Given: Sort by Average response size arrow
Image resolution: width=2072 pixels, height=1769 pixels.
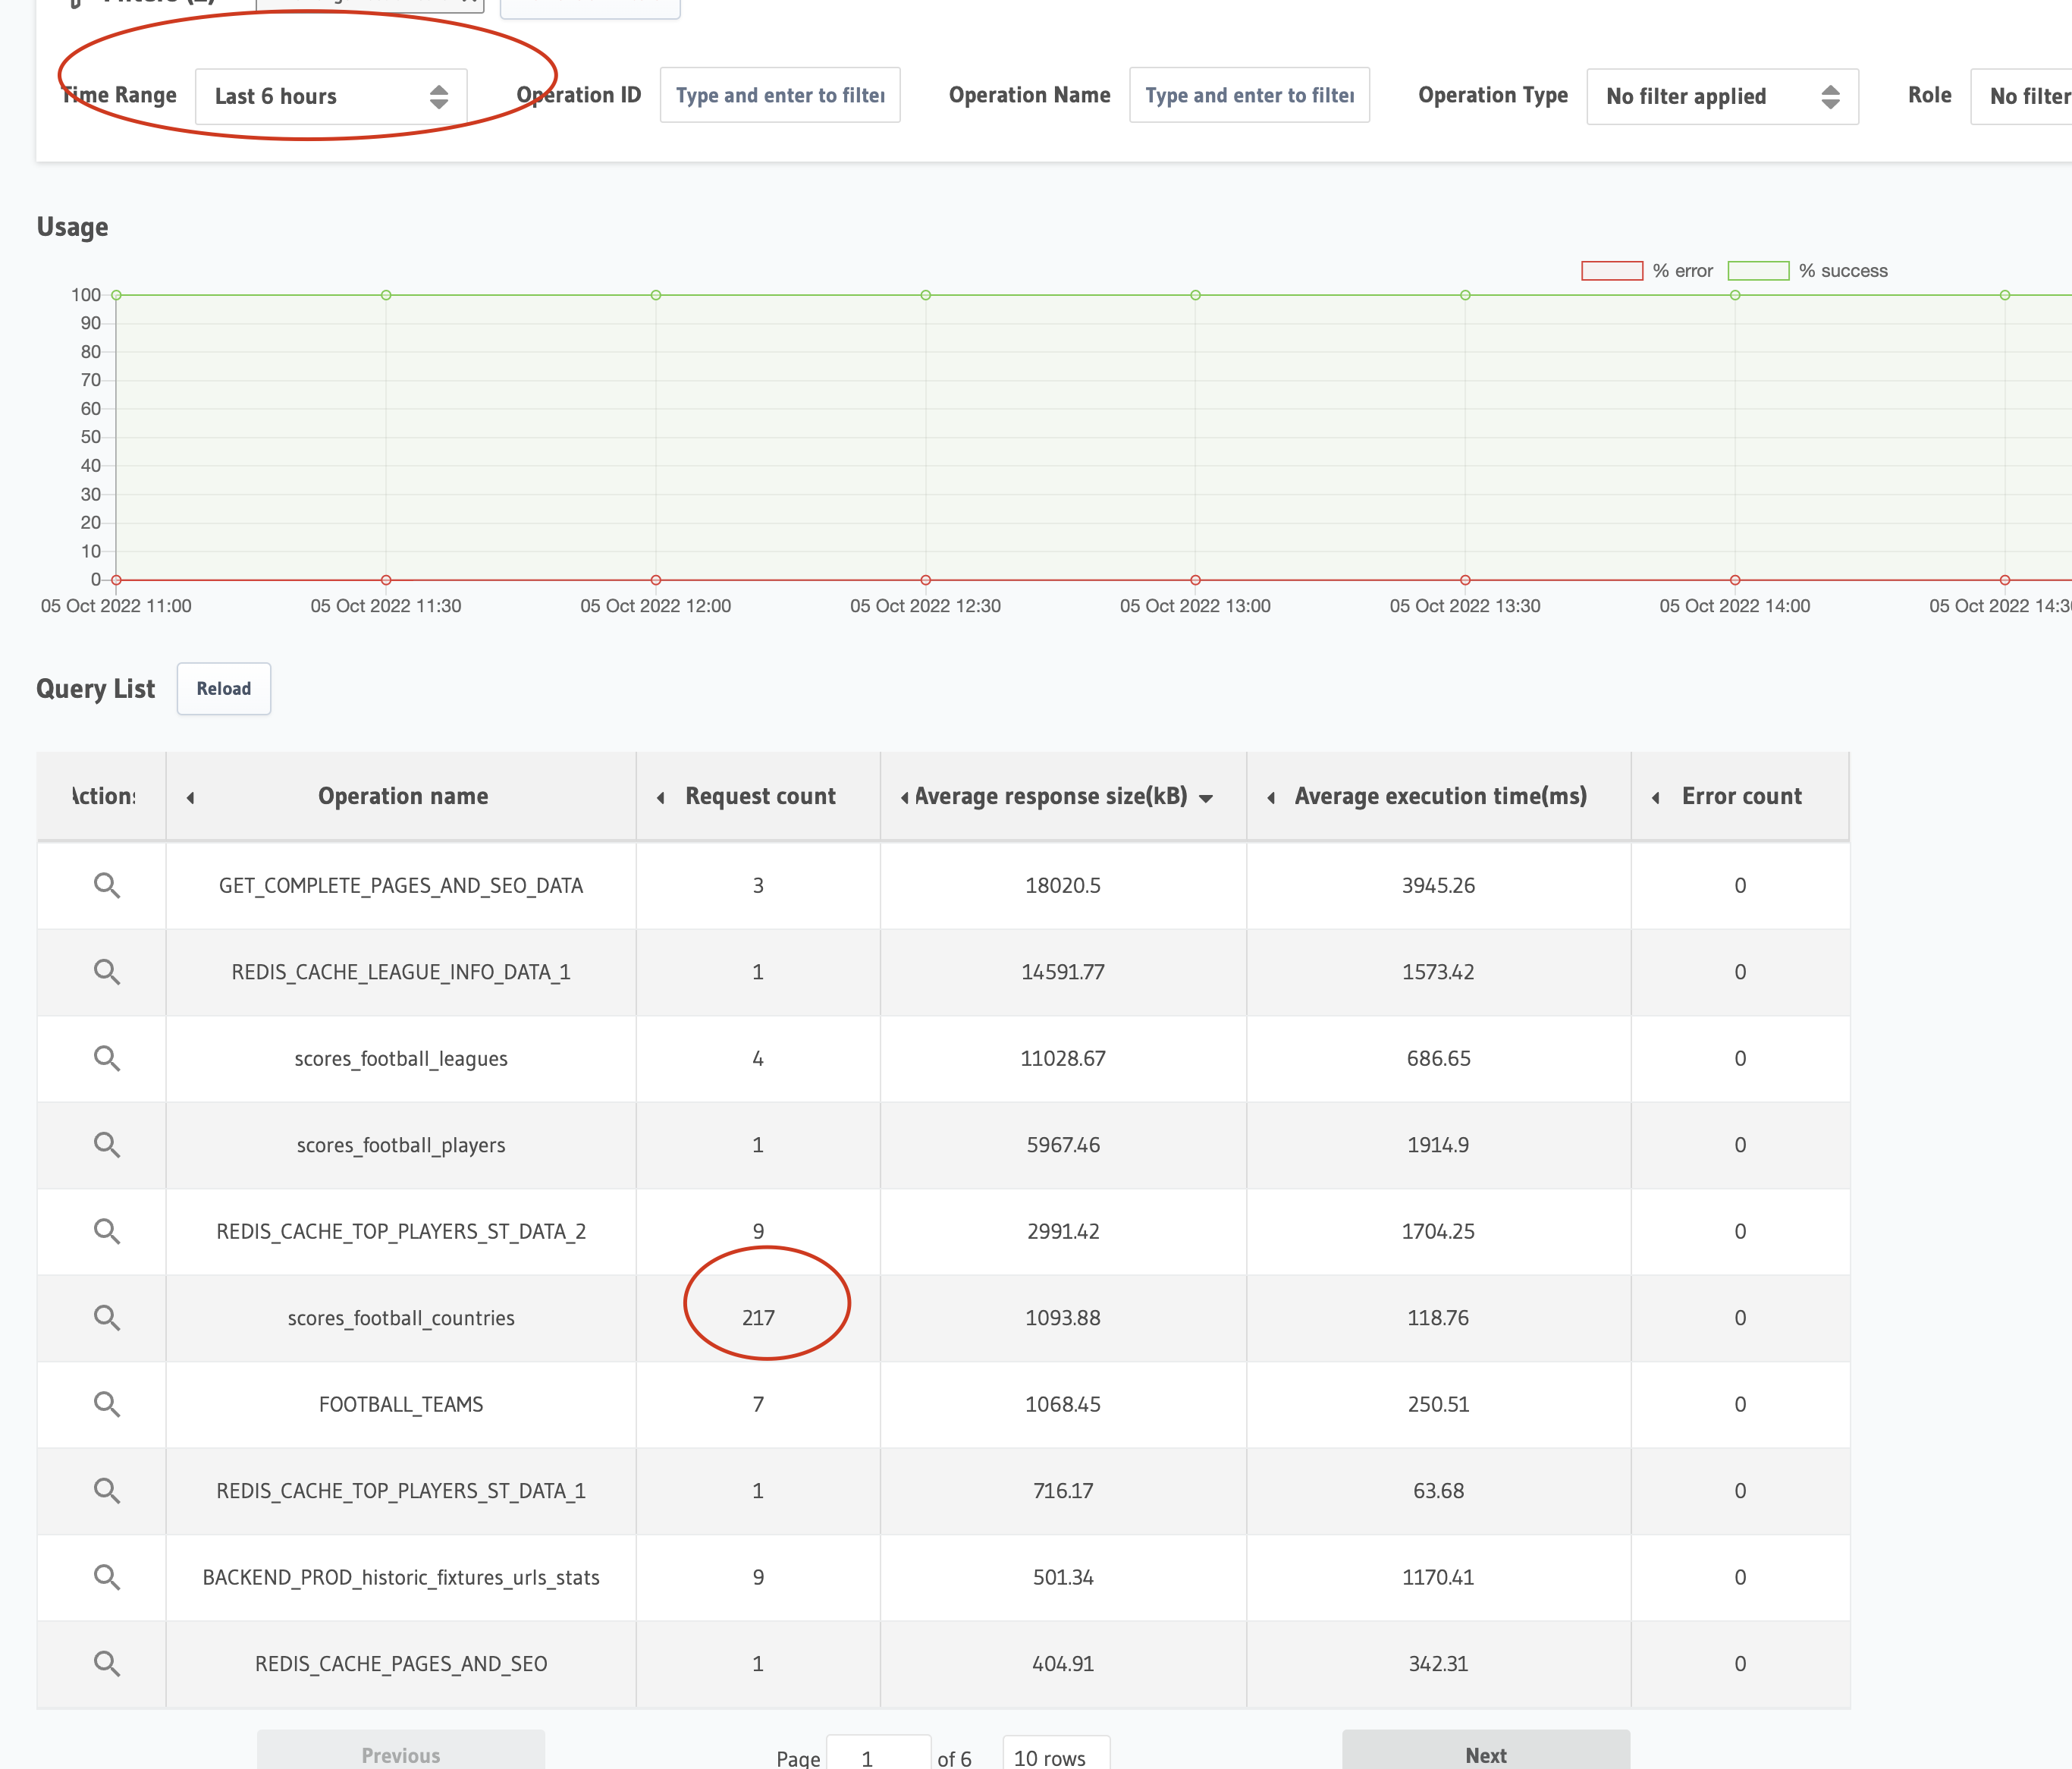Looking at the screenshot, I should click(x=904, y=797).
